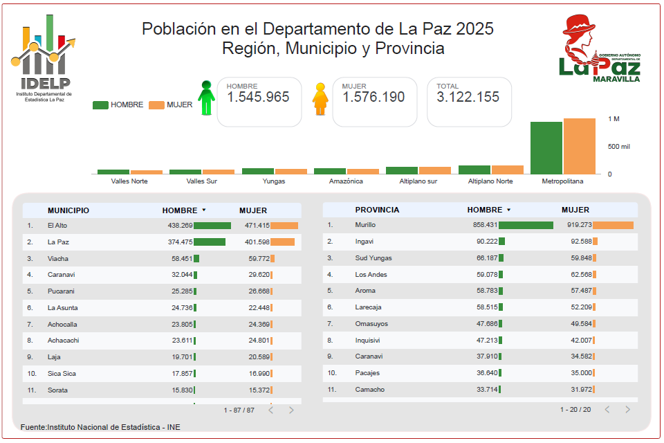Sort municipio table by HOMBRE arrow
The width and height of the screenshot is (664, 443).
204,210
